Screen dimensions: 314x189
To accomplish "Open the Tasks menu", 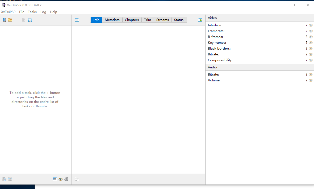I will point(32,12).
